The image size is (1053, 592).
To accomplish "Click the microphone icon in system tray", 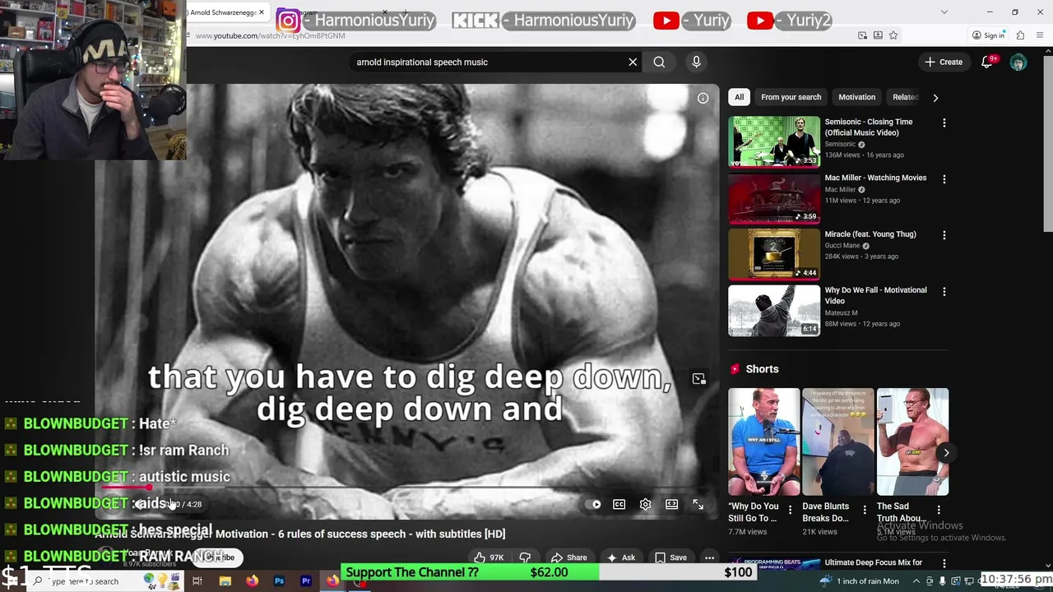I will click(941, 581).
